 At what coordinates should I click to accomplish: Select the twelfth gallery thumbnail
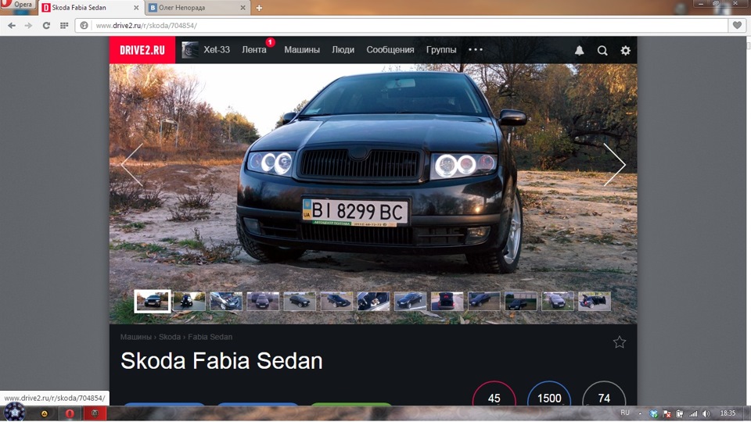coord(558,302)
